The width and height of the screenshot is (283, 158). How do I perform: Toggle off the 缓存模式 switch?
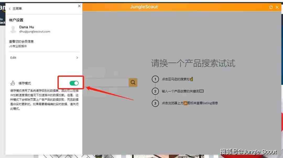pyautogui.click(x=74, y=83)
